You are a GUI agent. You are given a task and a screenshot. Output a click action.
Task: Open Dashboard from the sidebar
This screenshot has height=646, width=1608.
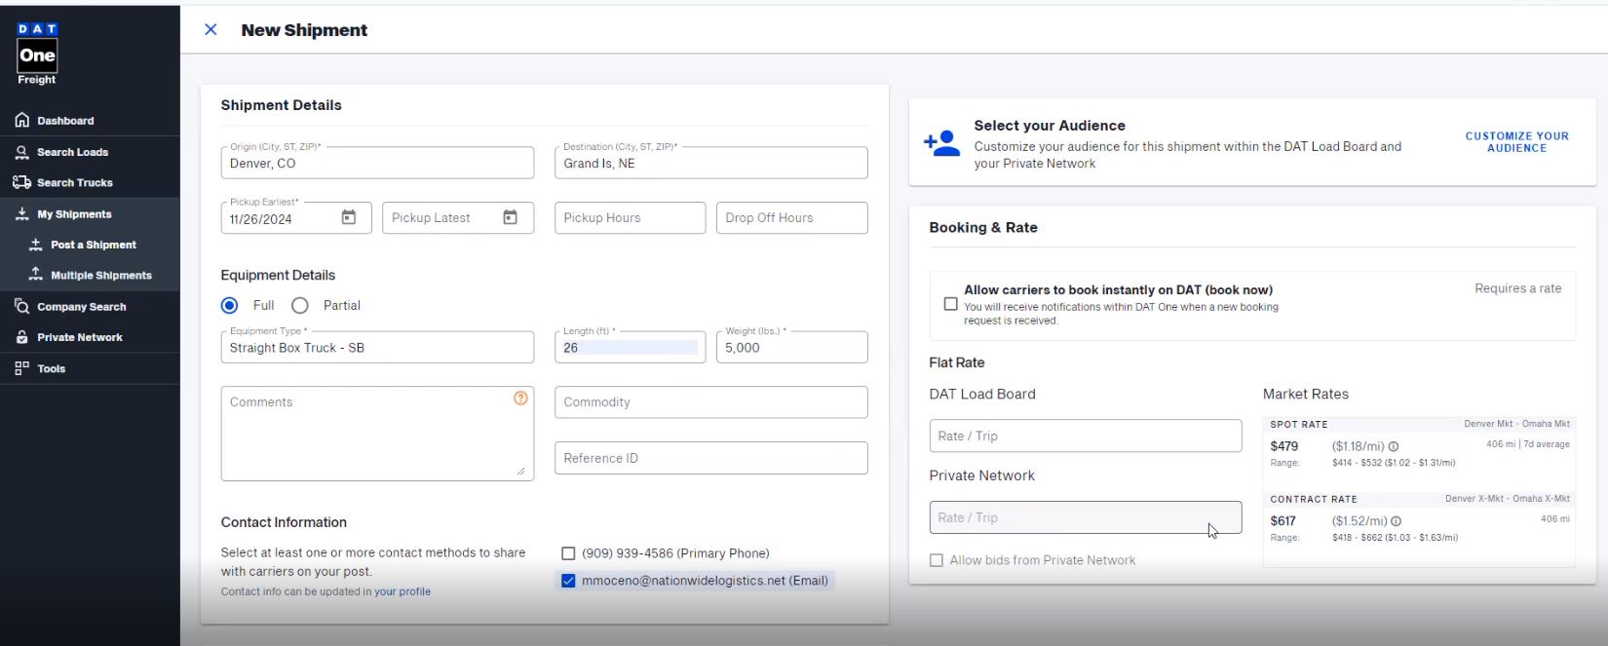(65, 121)
